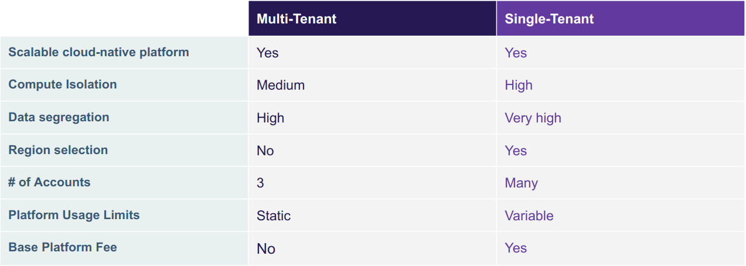
Task: Click the Medium value under Multi-Tenant
Action: (x=281, y=85)
